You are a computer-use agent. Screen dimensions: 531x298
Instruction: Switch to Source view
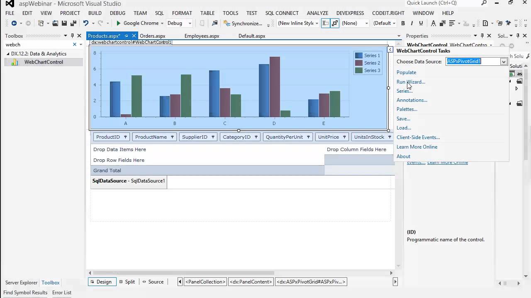pyautogui.click(x=153, y=282)
